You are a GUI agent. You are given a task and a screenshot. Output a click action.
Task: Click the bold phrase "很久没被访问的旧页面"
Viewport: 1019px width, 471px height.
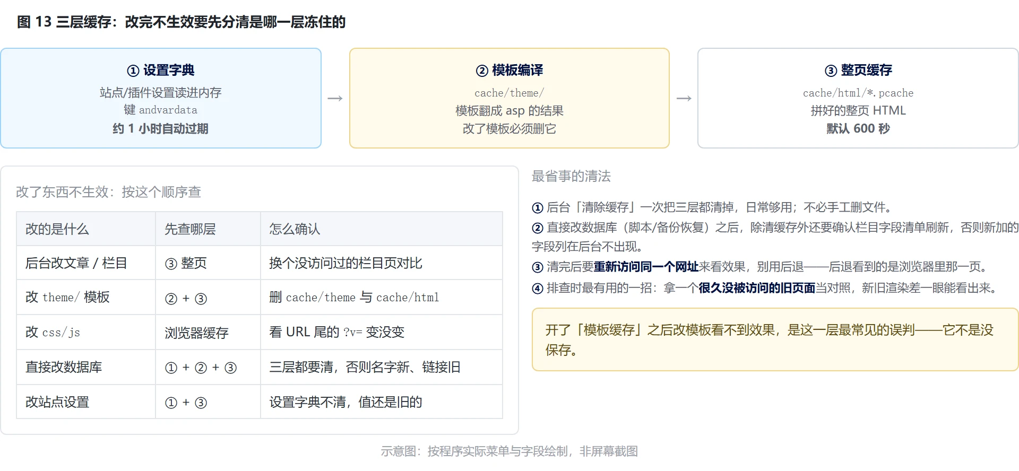pos(757,288)
